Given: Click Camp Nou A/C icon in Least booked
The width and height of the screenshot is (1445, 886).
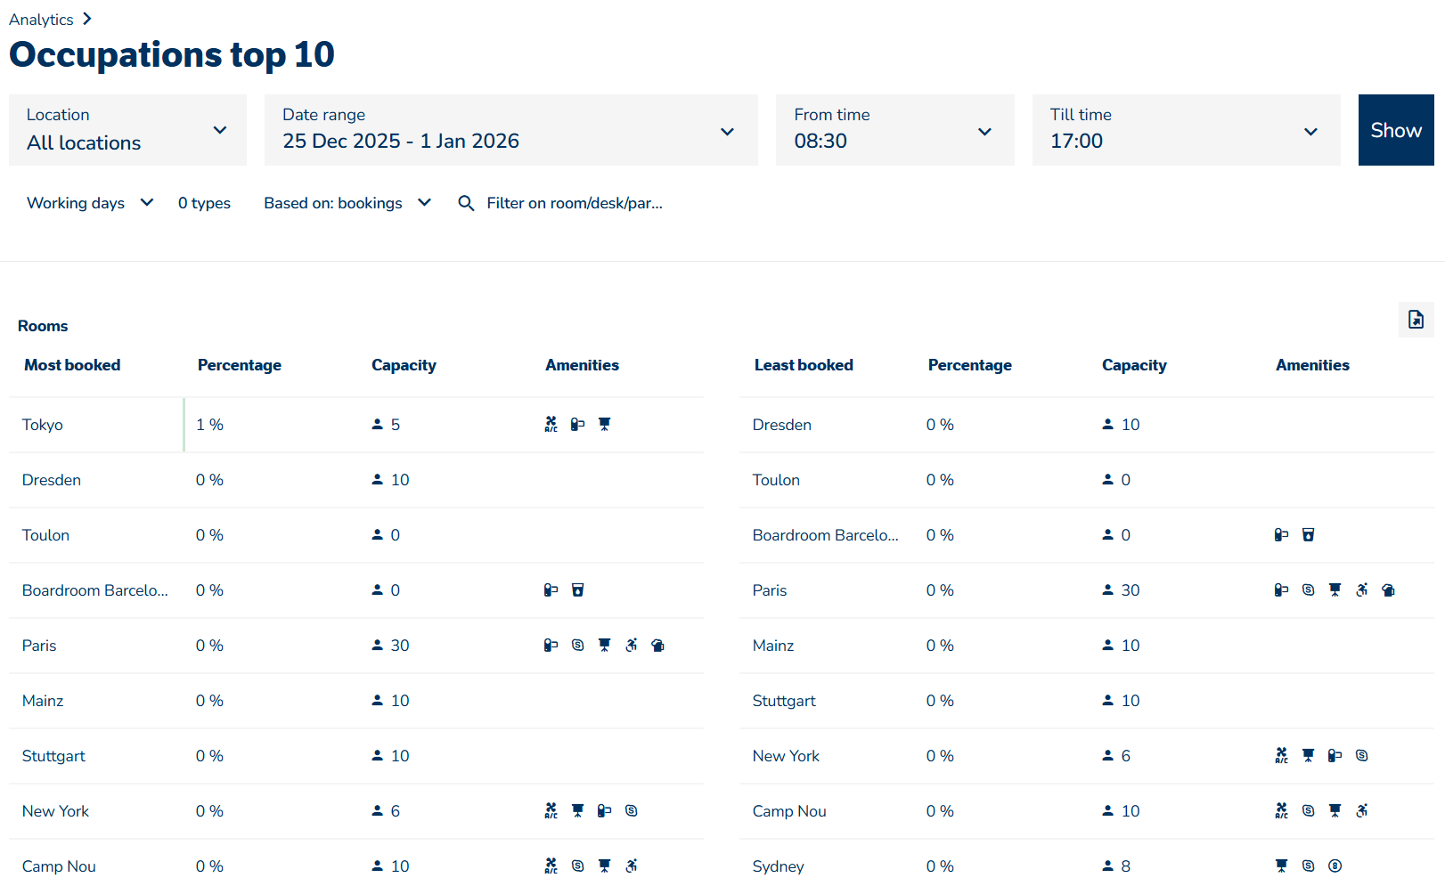Looking at the screenshot, I should click(x=1281, y=811).
